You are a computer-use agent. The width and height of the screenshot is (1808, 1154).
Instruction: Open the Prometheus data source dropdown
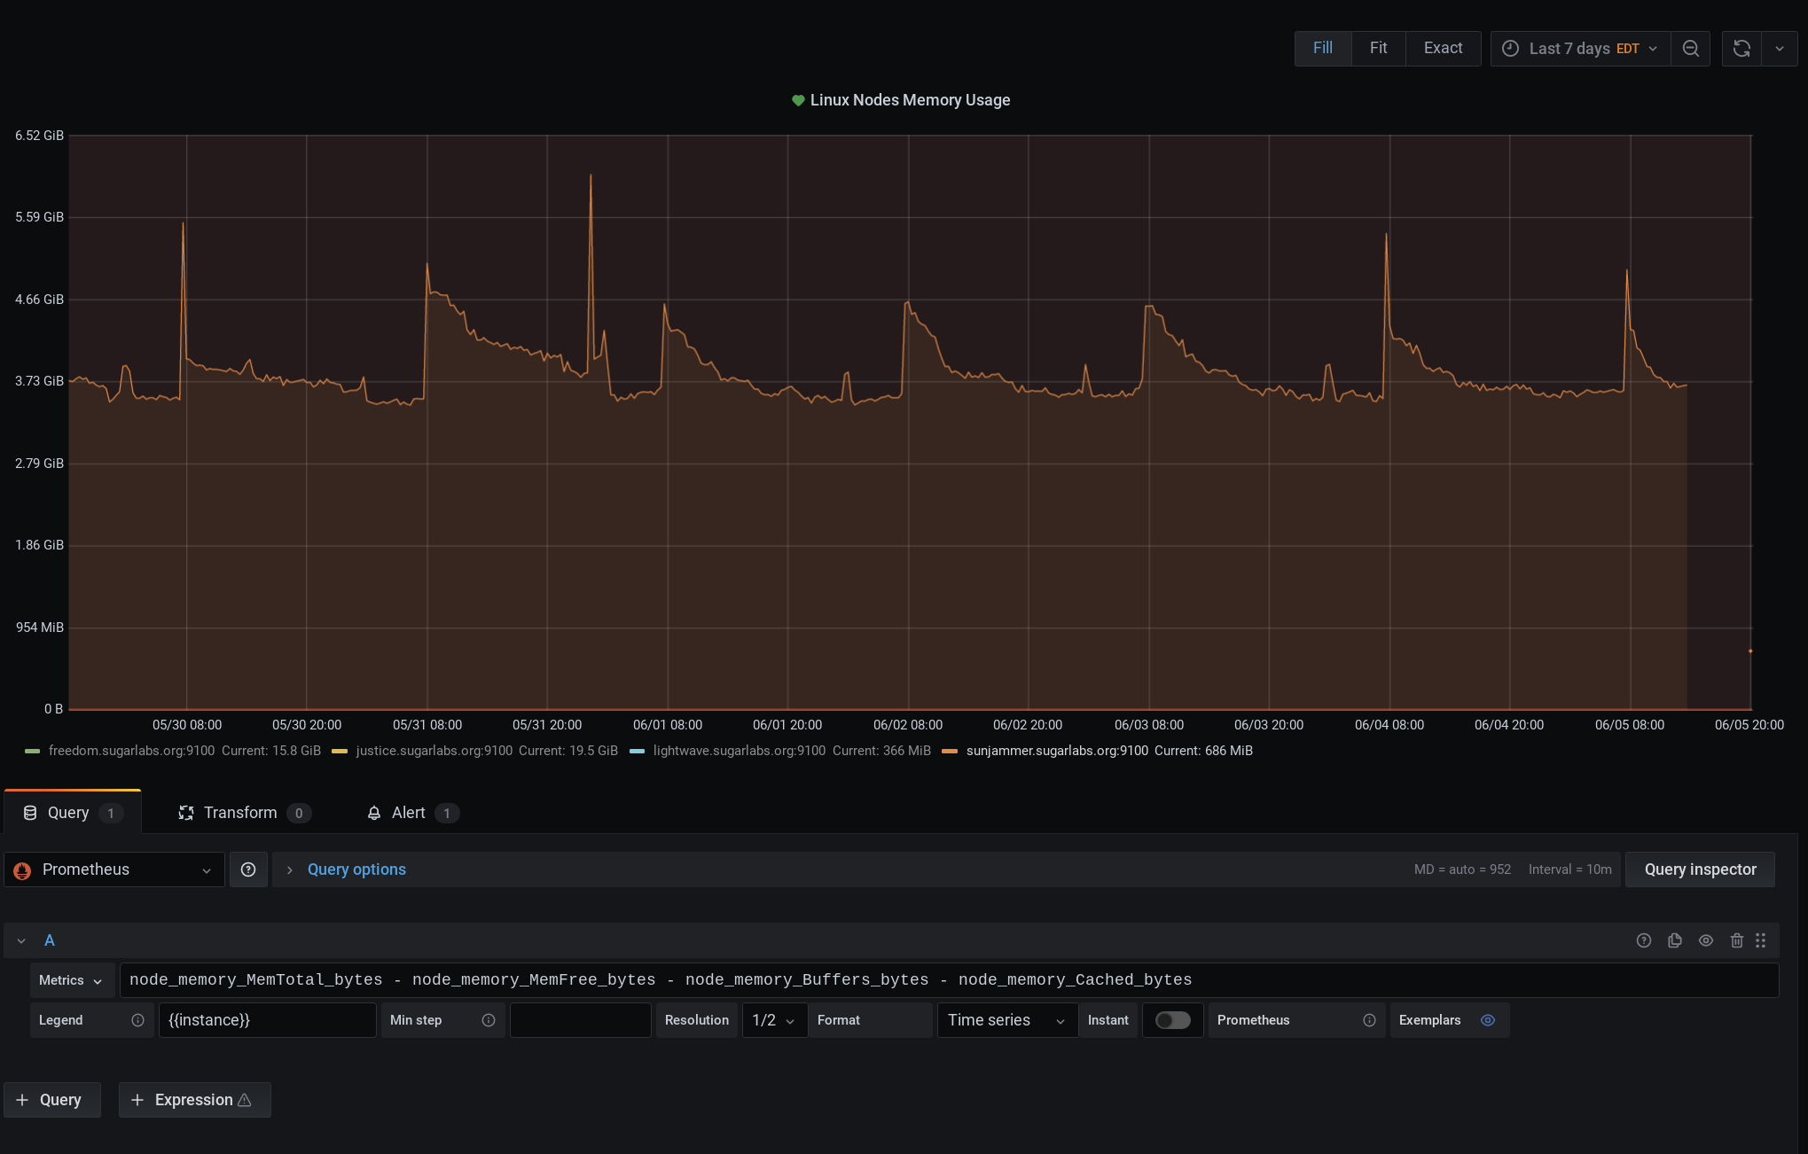pos(113,869)
